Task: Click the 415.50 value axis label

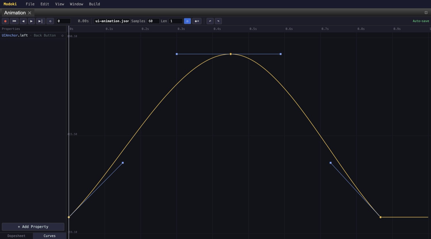Action: (x=72, y=134)
